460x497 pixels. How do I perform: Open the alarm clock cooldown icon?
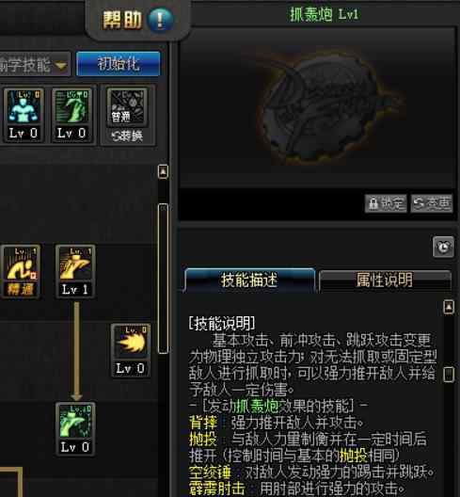pyautogui.click(x=443, y=247)
